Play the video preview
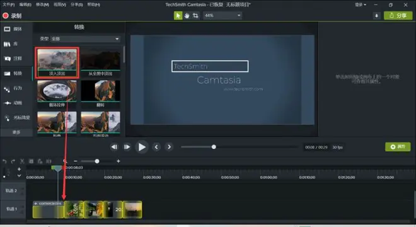Image resolution: width=416 pixels, height=227 pixels. click(x=142, y=147)
